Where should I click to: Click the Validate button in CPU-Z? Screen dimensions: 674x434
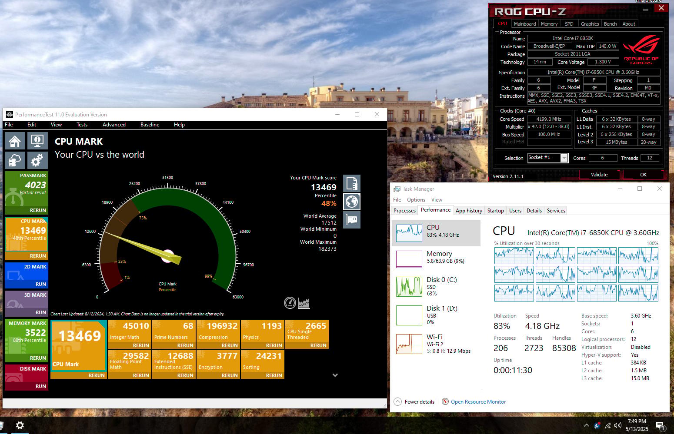click(x=599, y=175)
